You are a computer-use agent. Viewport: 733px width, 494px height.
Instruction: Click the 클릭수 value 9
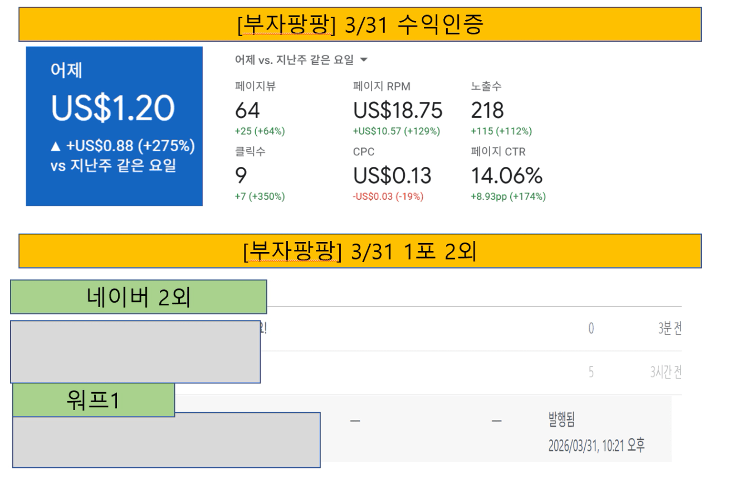point(241,176)
